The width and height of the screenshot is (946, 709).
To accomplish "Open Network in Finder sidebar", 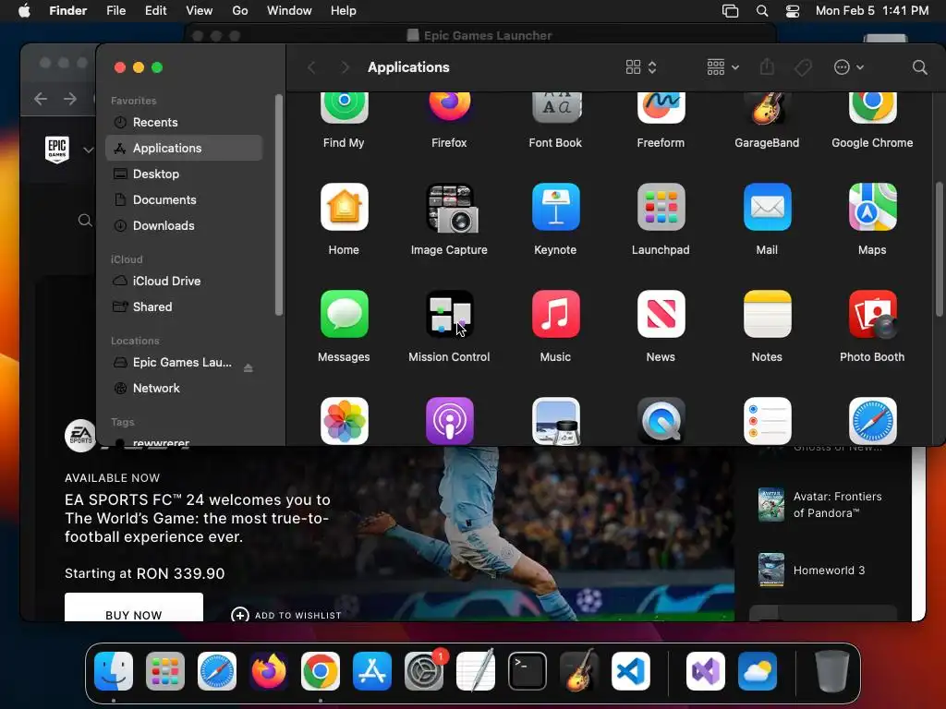I will (x=184, y=389).
